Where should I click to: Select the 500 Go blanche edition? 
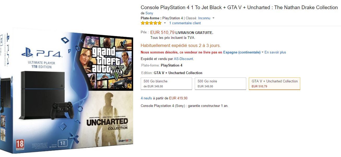tap(166, 83)
